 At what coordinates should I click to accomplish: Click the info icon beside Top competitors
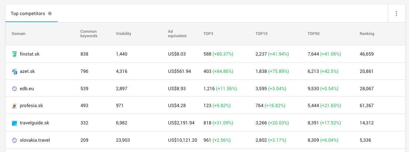tap(50, 14)
